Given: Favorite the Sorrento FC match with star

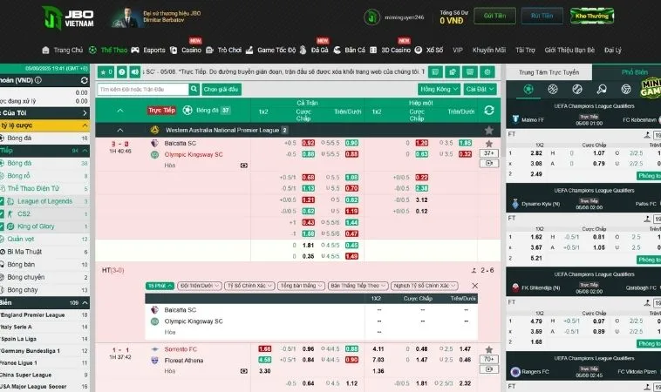Looking at the screenshot, I should click(488, 348).
